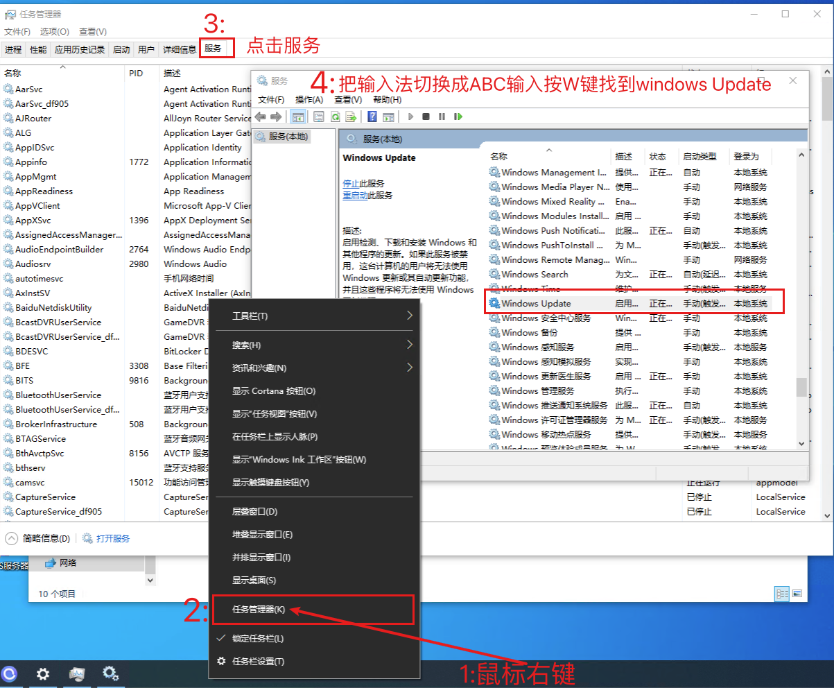Sort Services list by 启动类型 column
834x688 pixels.
click(x=704, y=156)
